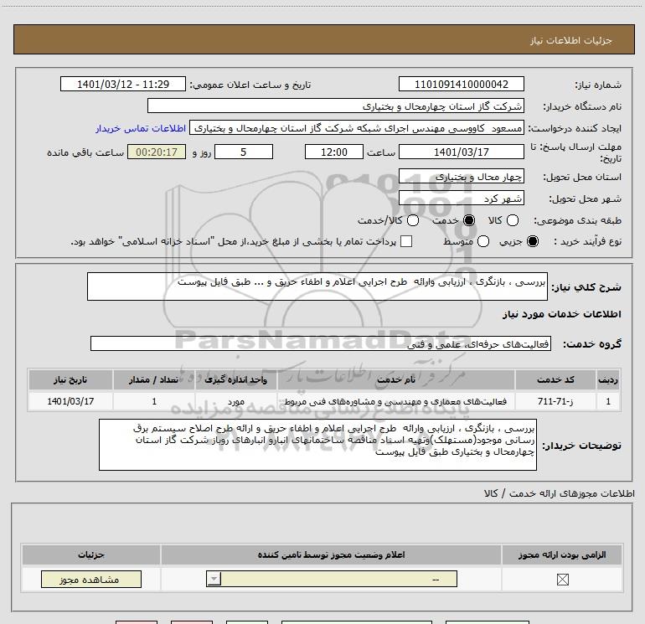Click the تعداد / مقدار column header

tap(154, 379)
